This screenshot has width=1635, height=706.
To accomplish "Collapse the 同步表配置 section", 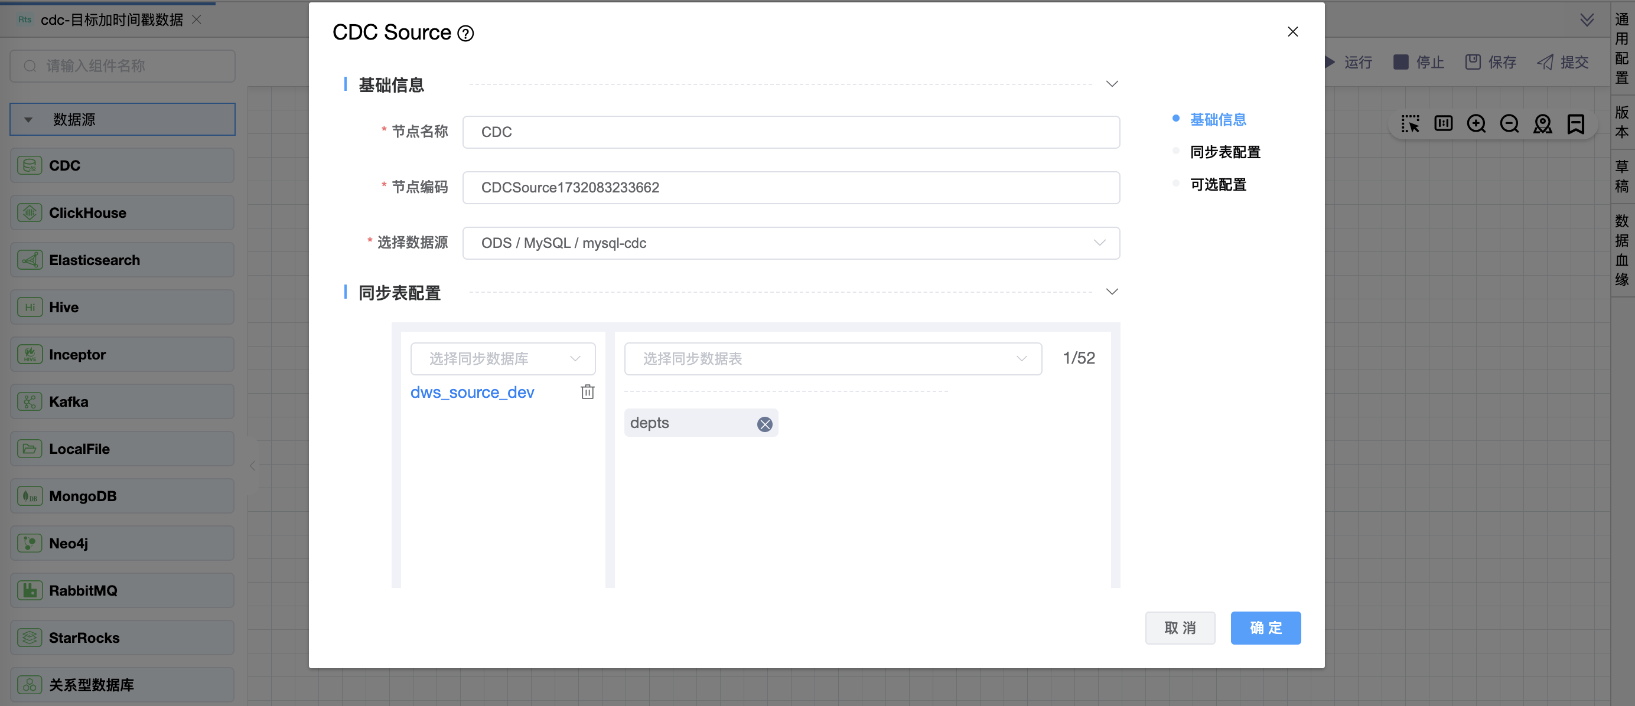I will click(1112, 292).
